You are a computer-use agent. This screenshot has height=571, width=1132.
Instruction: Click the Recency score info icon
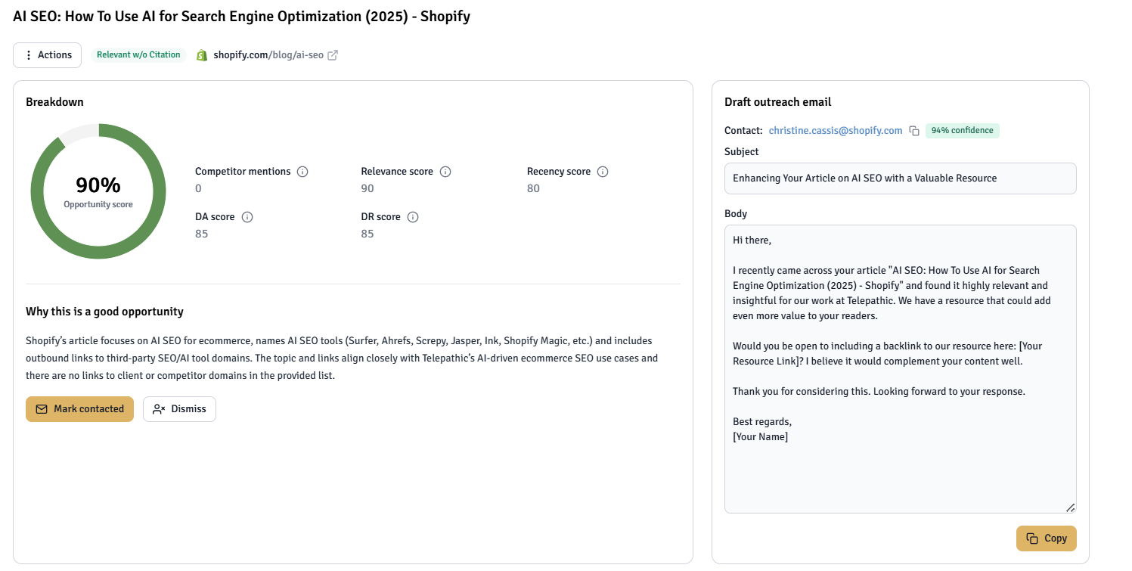pos(603,172)
